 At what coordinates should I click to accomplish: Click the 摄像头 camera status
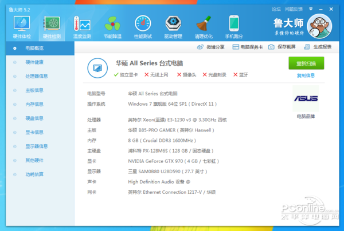point(186,75)
